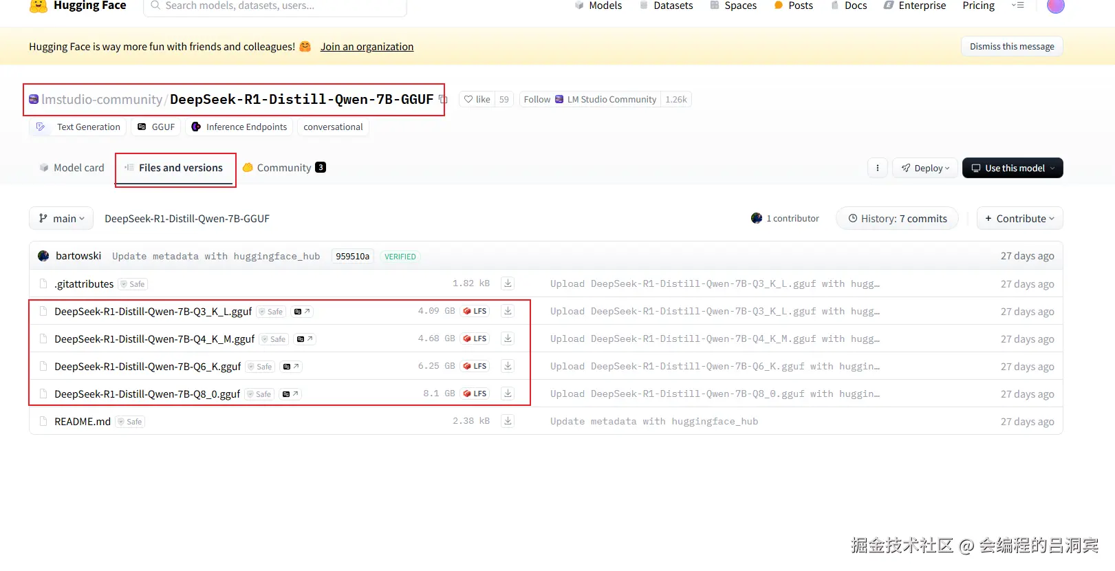1115x571 pixels.
Task: Open the DeepSeek-R1-Distill-Qwen-7B-Q6_K.gguf file
Action: coord(147,367)
